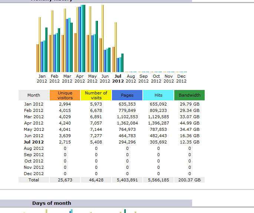Select the Oct 2012 table row label
This screenshot has height=213, width=254.
click(x=34, y=161)
